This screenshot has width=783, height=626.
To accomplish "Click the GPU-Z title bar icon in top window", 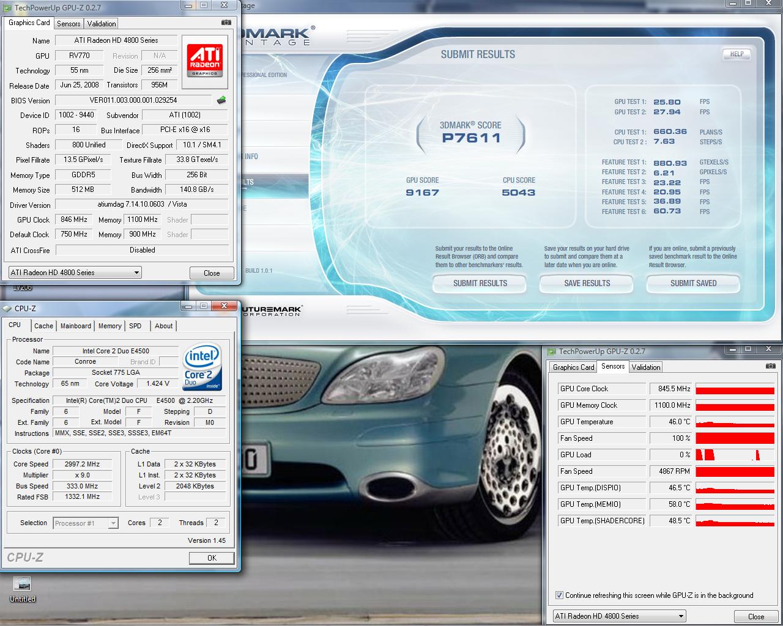I will [x=7, y=7].
